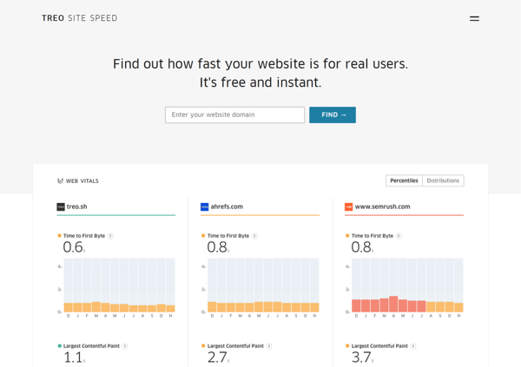Click the www.semrush.com favicon
Screen dimensions: 521x367
(x=348, y=206)
